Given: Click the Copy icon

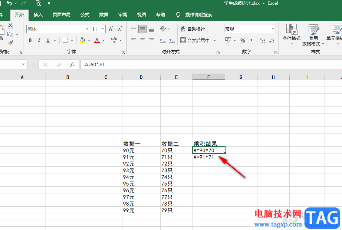Looking at the screenshot, I should 10,34.
